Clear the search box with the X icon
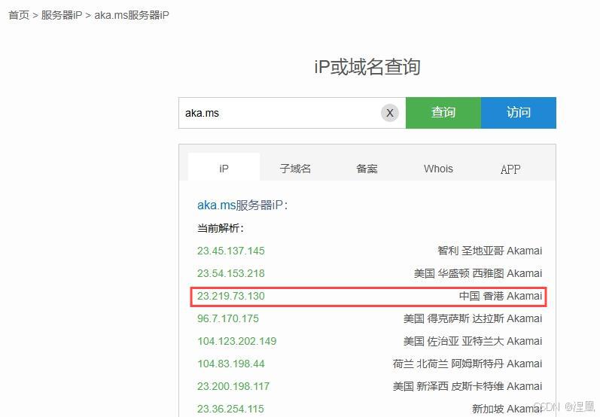This screenshot has height=417, width=600. coord(389,113)
